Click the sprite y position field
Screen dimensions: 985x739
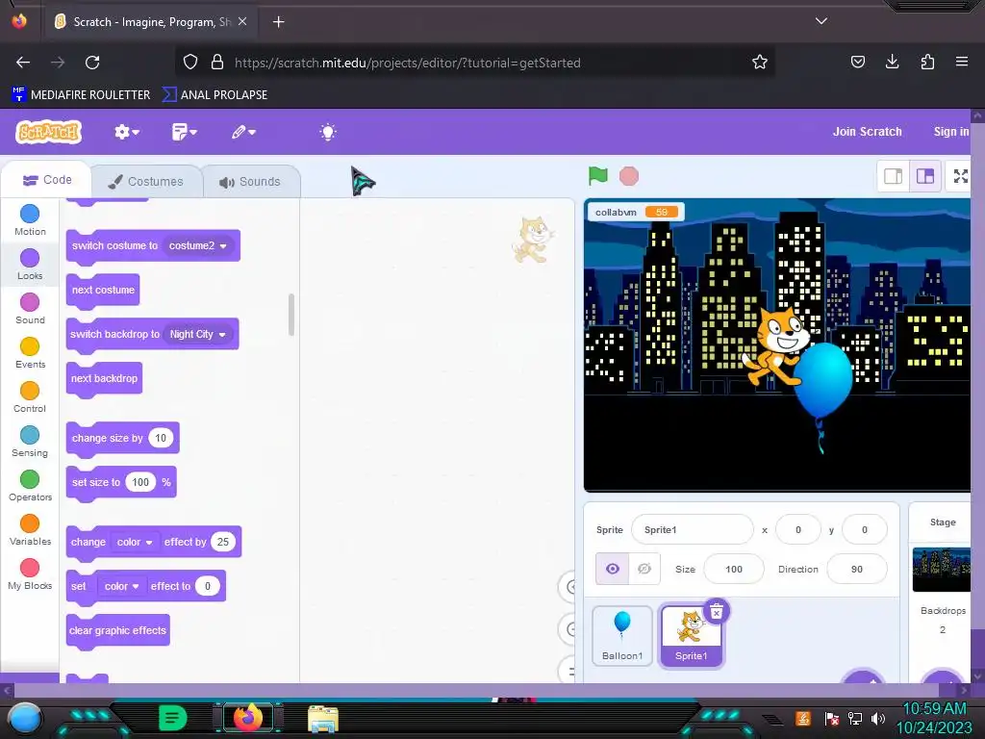[x=865, y=530]
